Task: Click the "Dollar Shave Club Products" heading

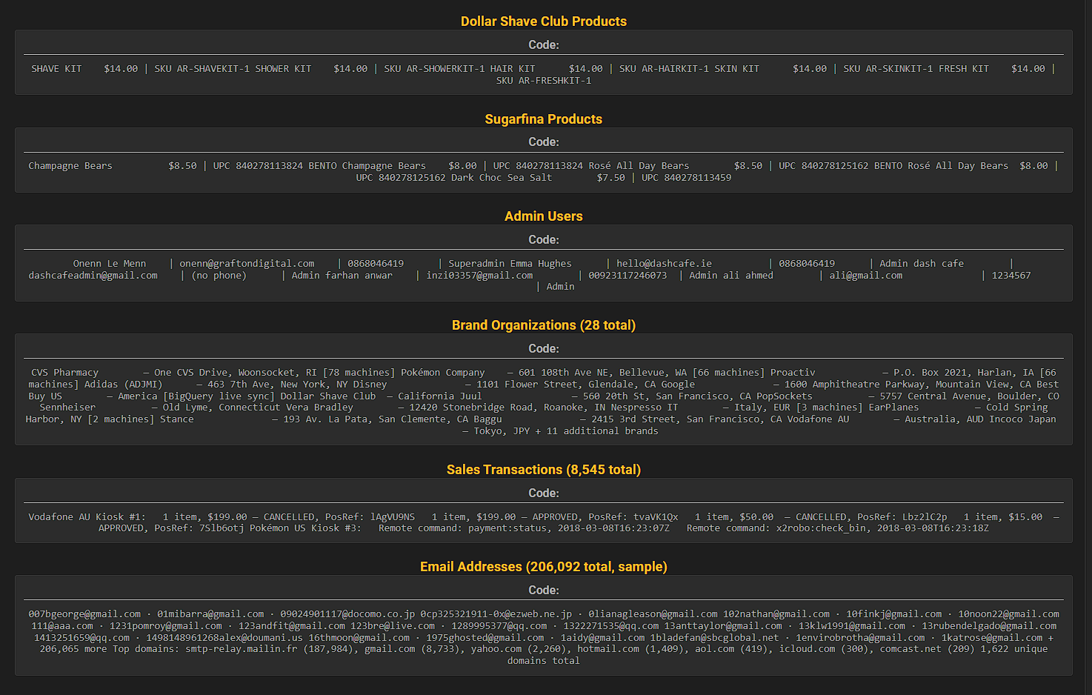Action: tap(544, 21)
